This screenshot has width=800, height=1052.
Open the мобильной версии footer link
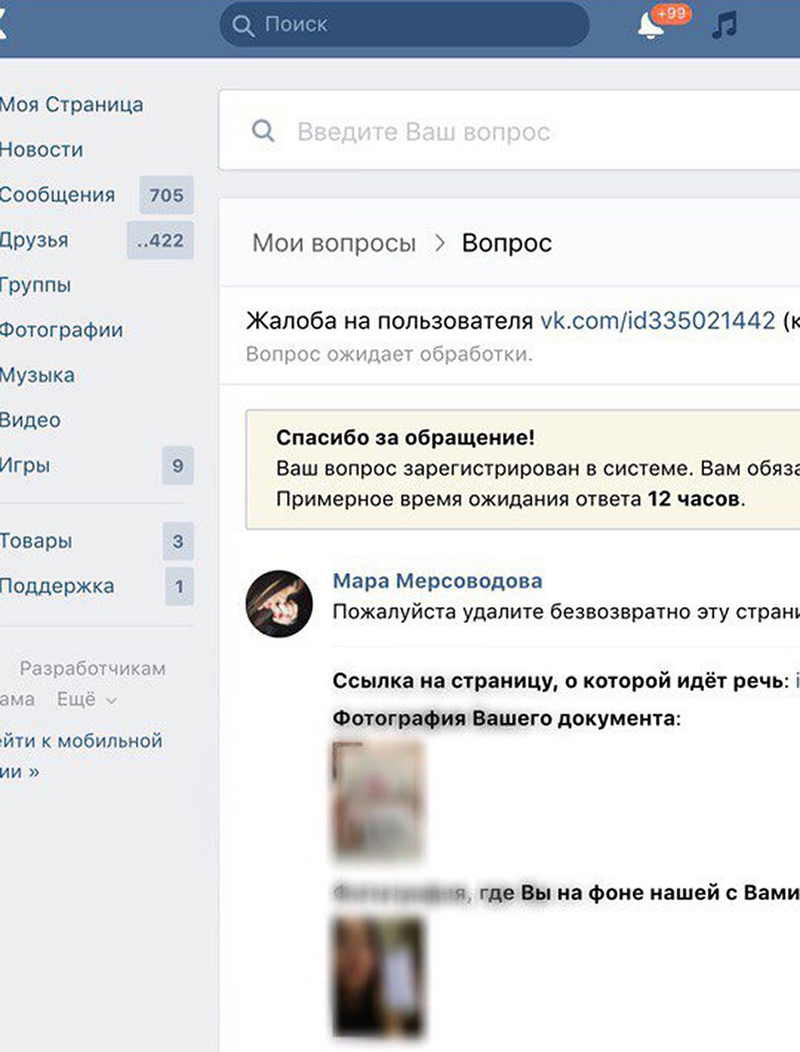[81, 756]
